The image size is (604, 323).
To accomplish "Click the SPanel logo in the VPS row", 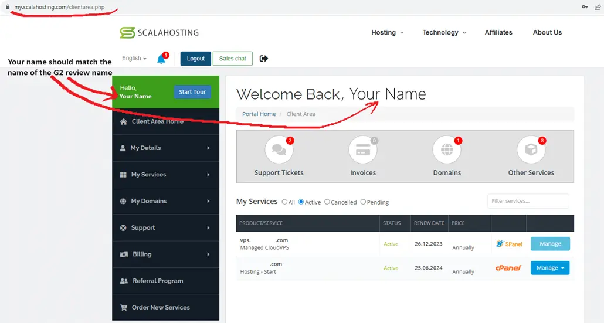I will 509,244.
